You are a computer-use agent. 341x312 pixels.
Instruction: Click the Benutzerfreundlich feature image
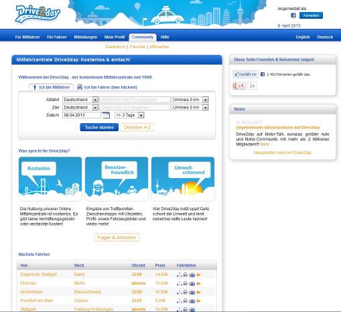[117, 179]
